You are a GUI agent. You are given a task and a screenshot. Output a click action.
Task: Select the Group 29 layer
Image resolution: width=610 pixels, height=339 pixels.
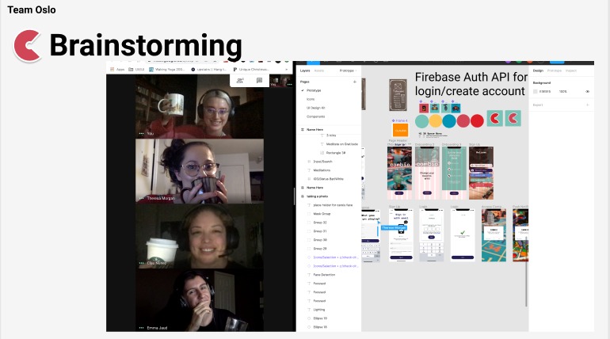coord(320,249)
